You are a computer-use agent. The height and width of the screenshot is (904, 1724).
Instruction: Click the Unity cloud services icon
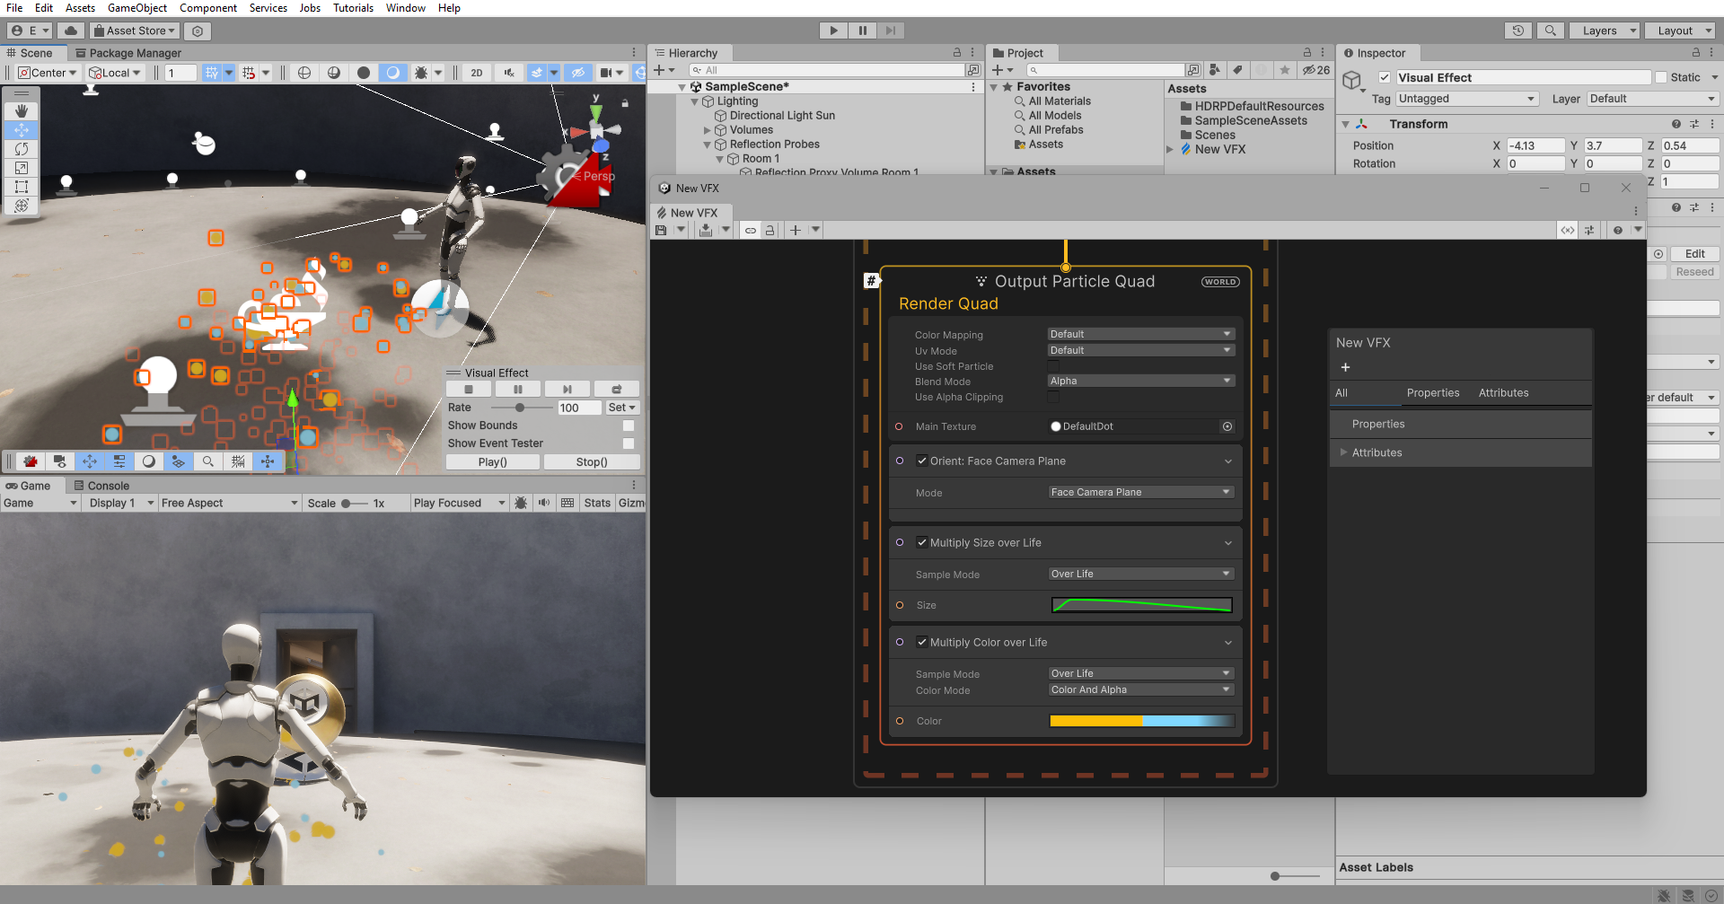pos(71,31)
